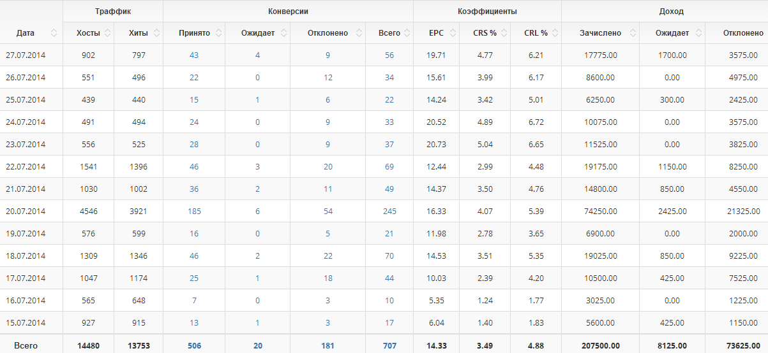The width and height of the screenshot is (768, 353).
Task: Click the total conversions link 707
Action: 389,346
